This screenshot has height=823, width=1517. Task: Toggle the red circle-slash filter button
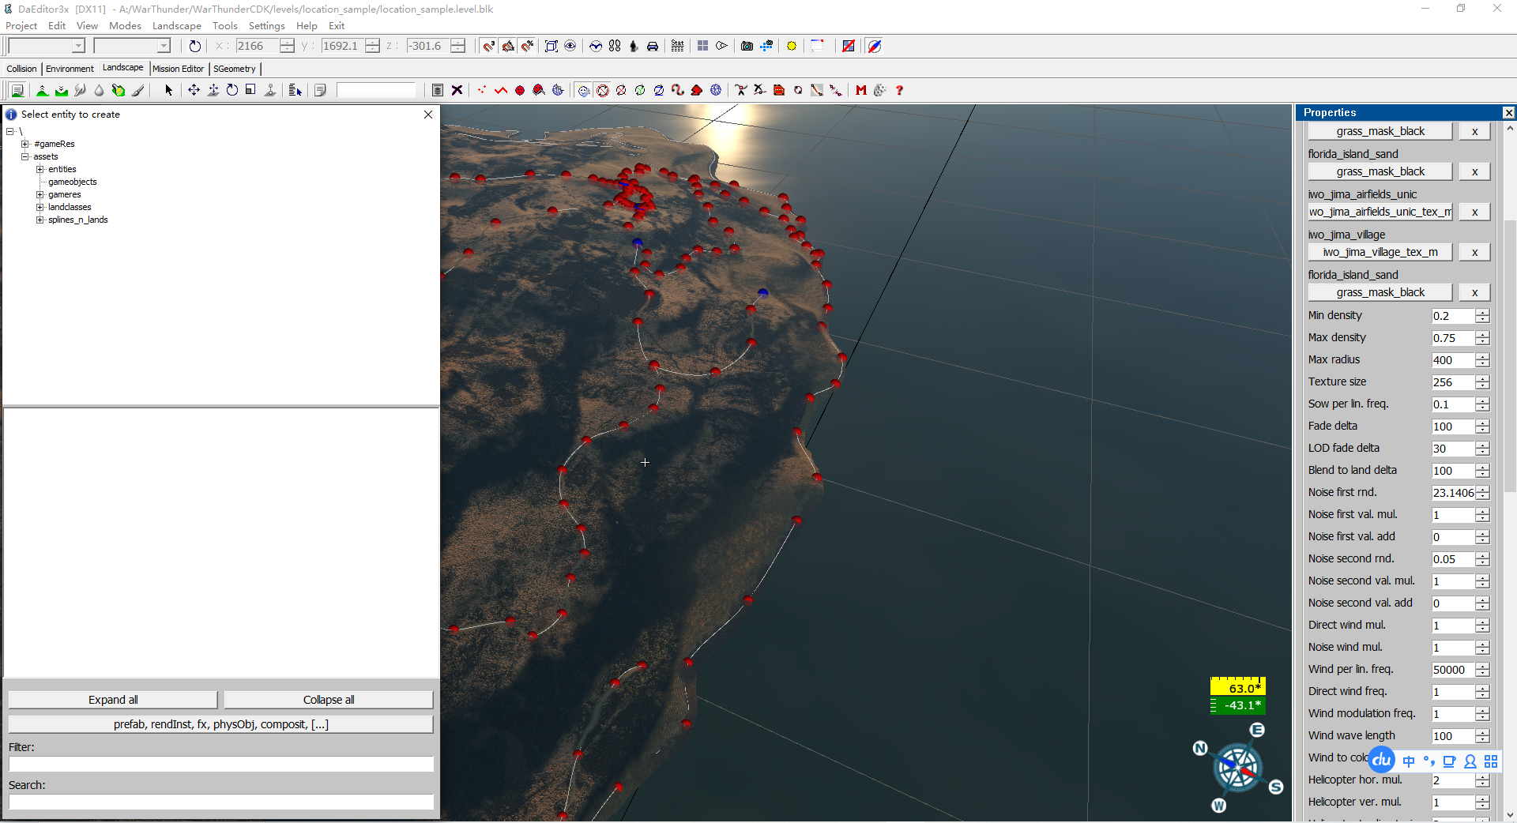click(603, 90)
